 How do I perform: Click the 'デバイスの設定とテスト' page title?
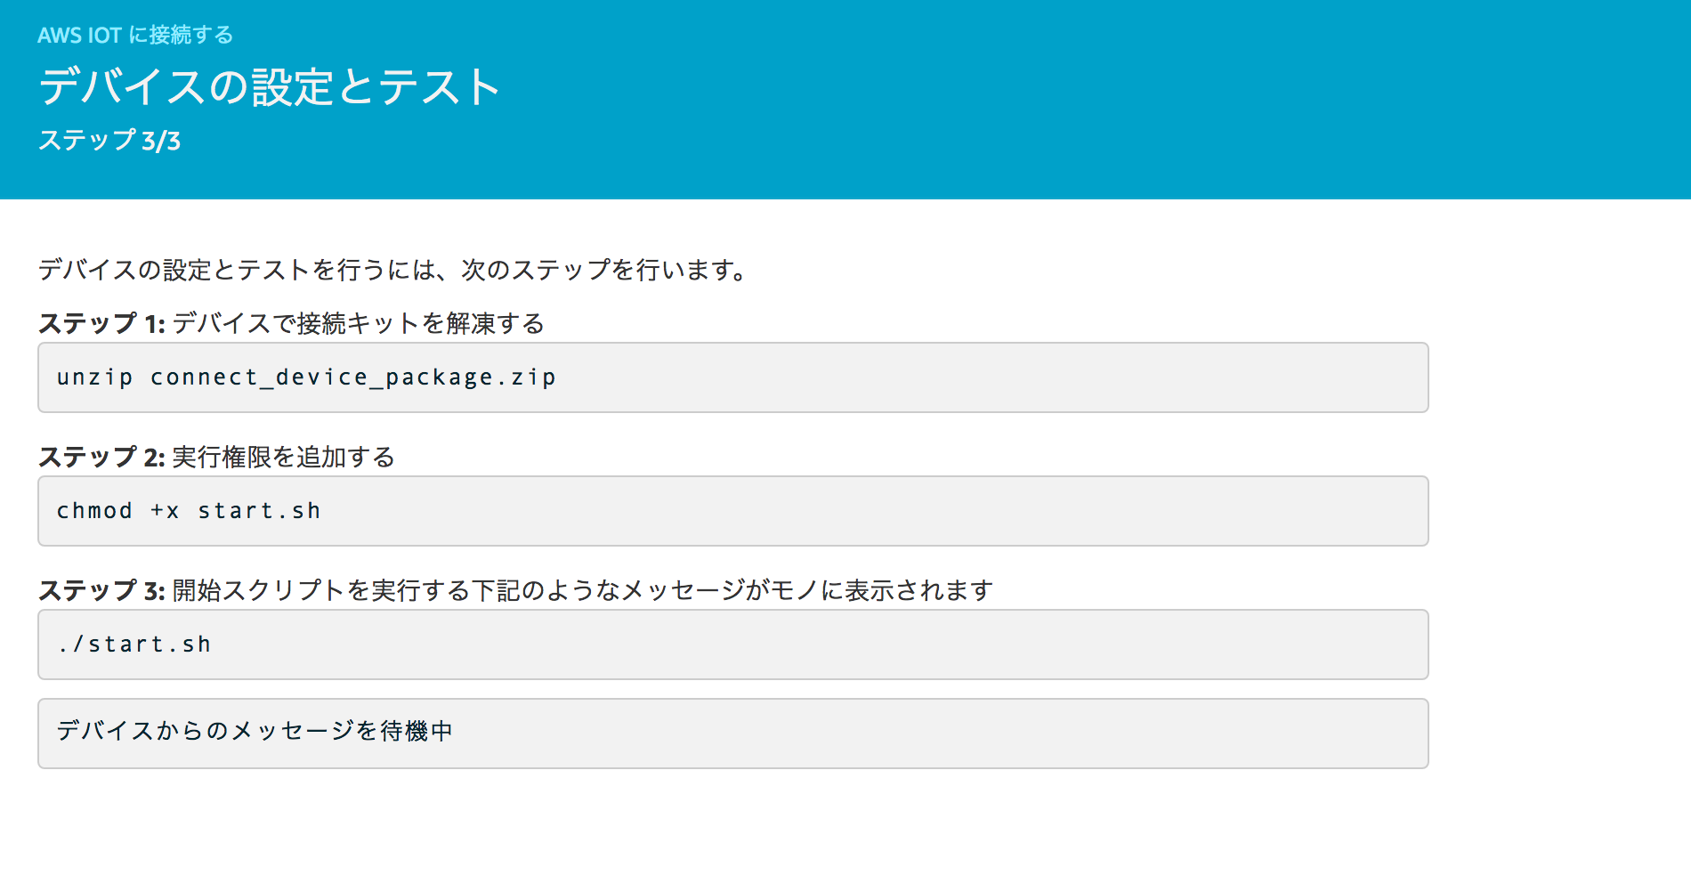pyautogui.click(x=269, y=87)
